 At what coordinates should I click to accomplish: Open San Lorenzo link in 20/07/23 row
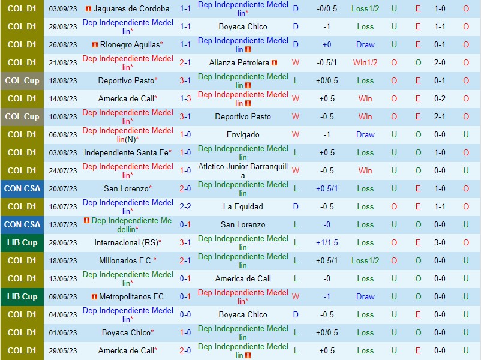coord(126,189)
